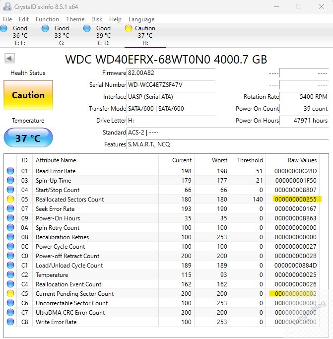The image size is (333, 339).
Task: Select the C: D: disk tab
Action: [103, 35]
